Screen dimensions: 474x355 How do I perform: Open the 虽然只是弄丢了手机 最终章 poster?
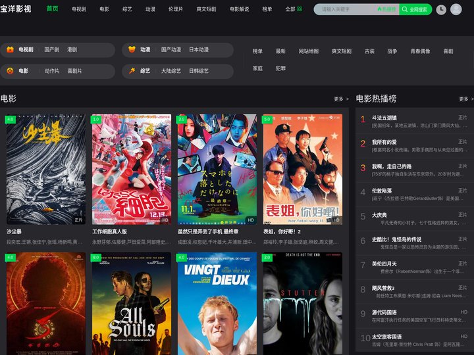(217, 169)
